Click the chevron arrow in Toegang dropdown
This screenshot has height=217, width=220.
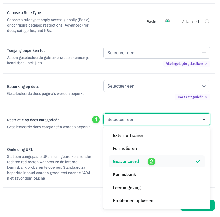click(x=204, y=53)
